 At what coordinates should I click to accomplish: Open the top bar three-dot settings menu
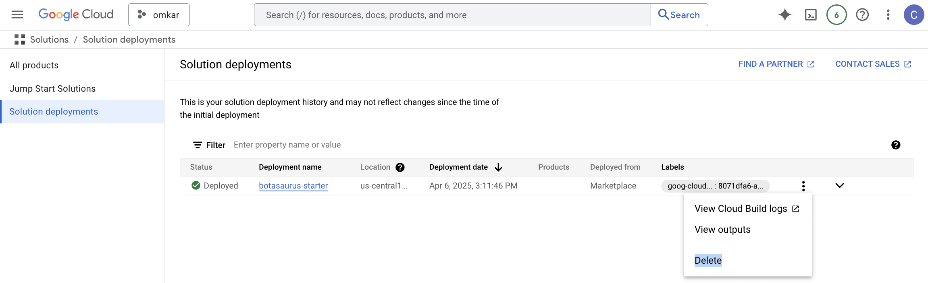888,15
